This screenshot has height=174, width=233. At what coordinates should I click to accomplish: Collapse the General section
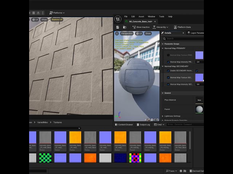pos(163,93)
